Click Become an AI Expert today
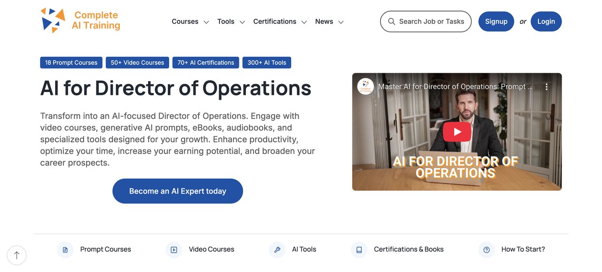Viewport: 602px width, 272px height. [178, 191]
